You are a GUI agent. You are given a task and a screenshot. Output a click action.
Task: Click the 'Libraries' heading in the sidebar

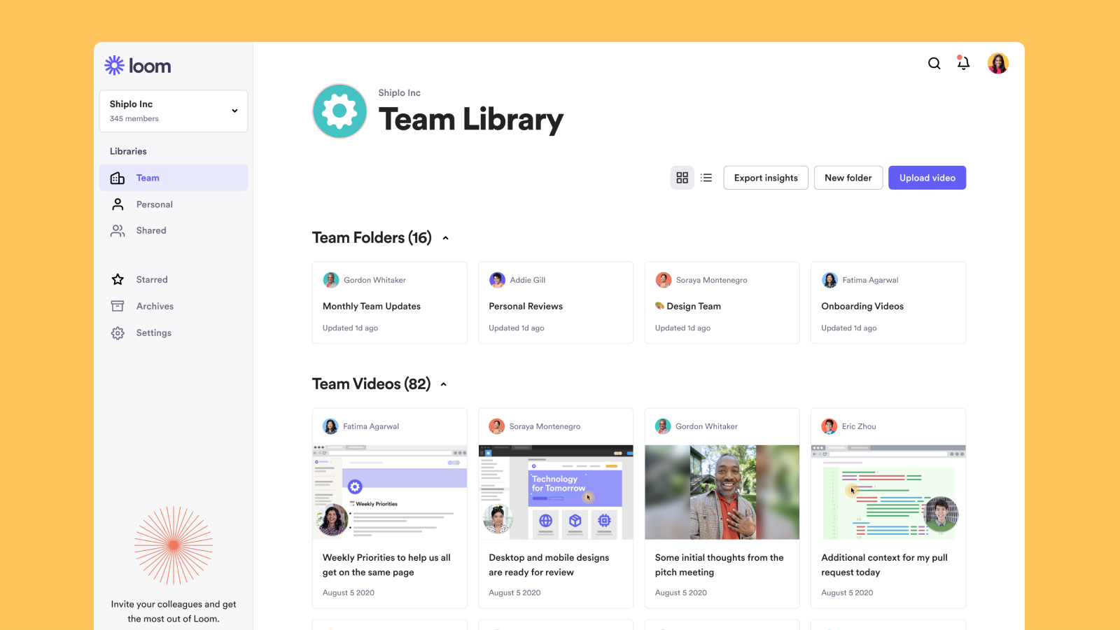point(128,151)
